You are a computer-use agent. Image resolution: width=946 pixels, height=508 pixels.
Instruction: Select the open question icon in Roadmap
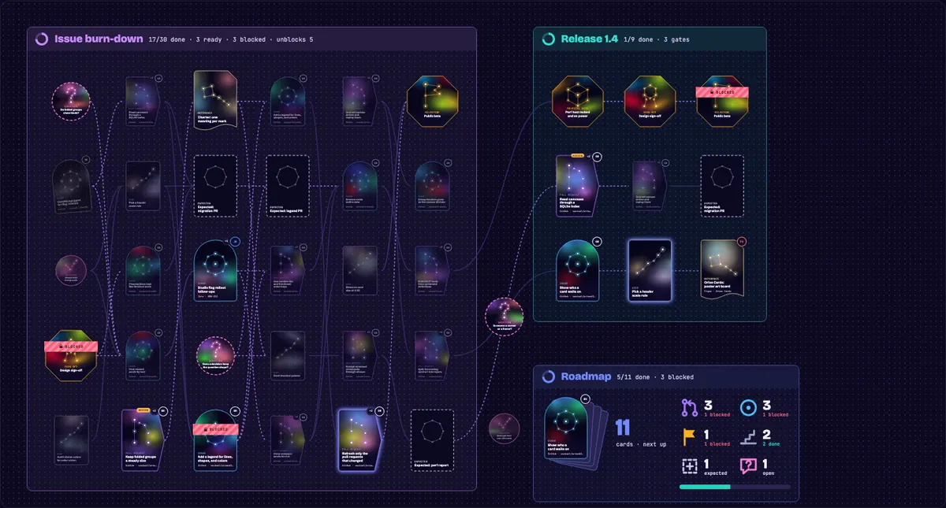pos(748,466)
